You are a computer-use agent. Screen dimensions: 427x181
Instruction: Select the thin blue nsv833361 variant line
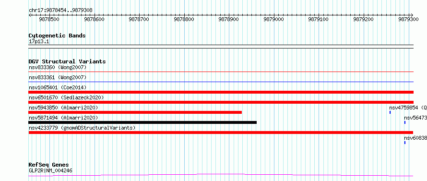click(x=221, y=82)
